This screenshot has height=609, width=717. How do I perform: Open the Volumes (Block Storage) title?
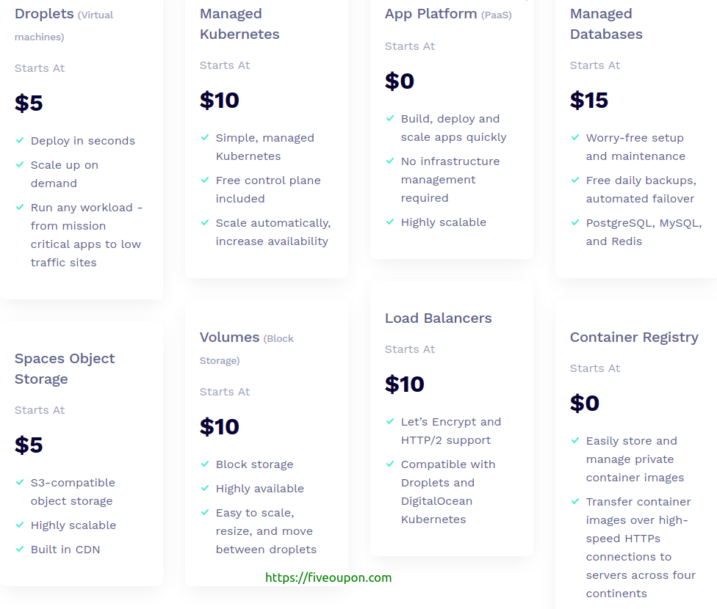coord(247,349)
